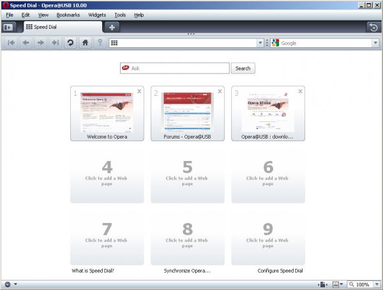Open a new tab with plus button
This screenshot has height=290, width=383.
point(112,27)
